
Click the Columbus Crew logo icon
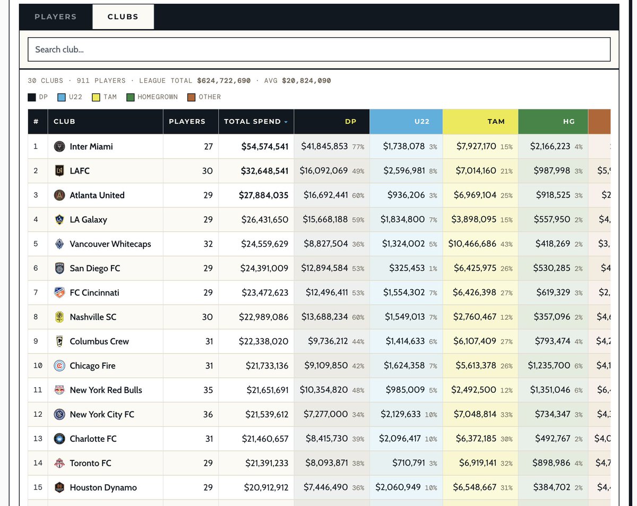(59, 341)
